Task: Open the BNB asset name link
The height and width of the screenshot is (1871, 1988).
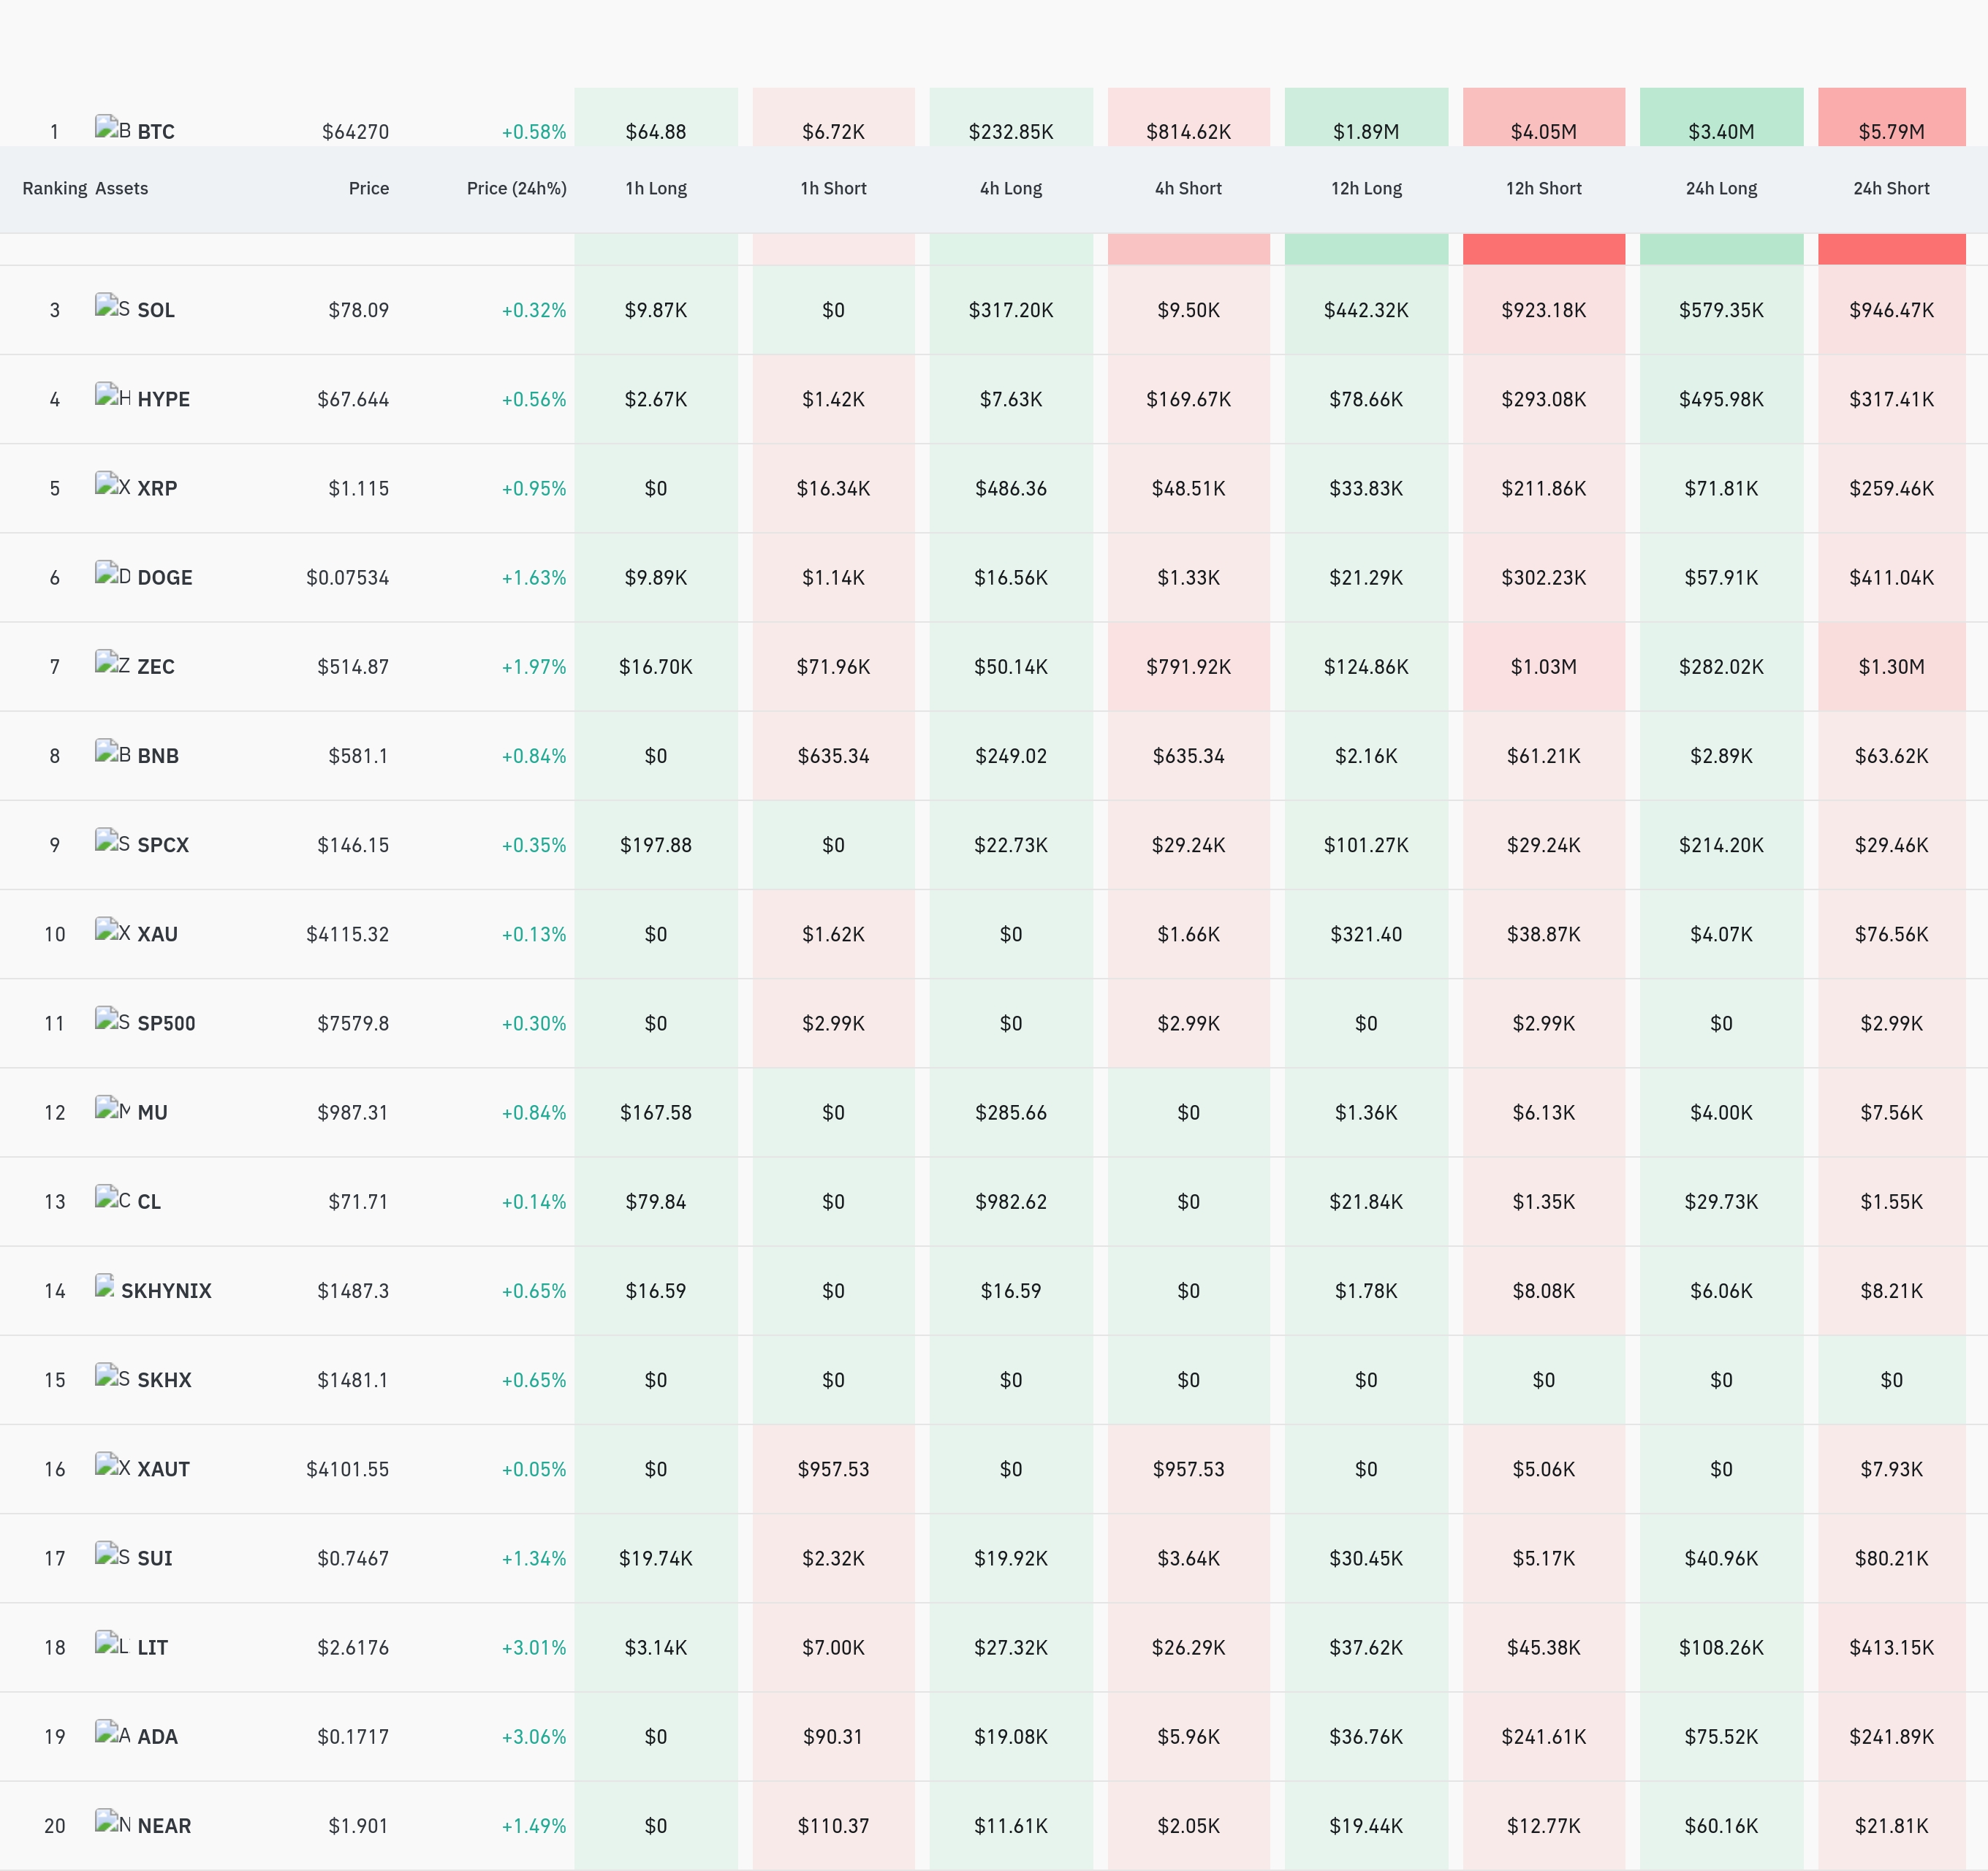Action: pyautogui.click(x=158, y=756)
